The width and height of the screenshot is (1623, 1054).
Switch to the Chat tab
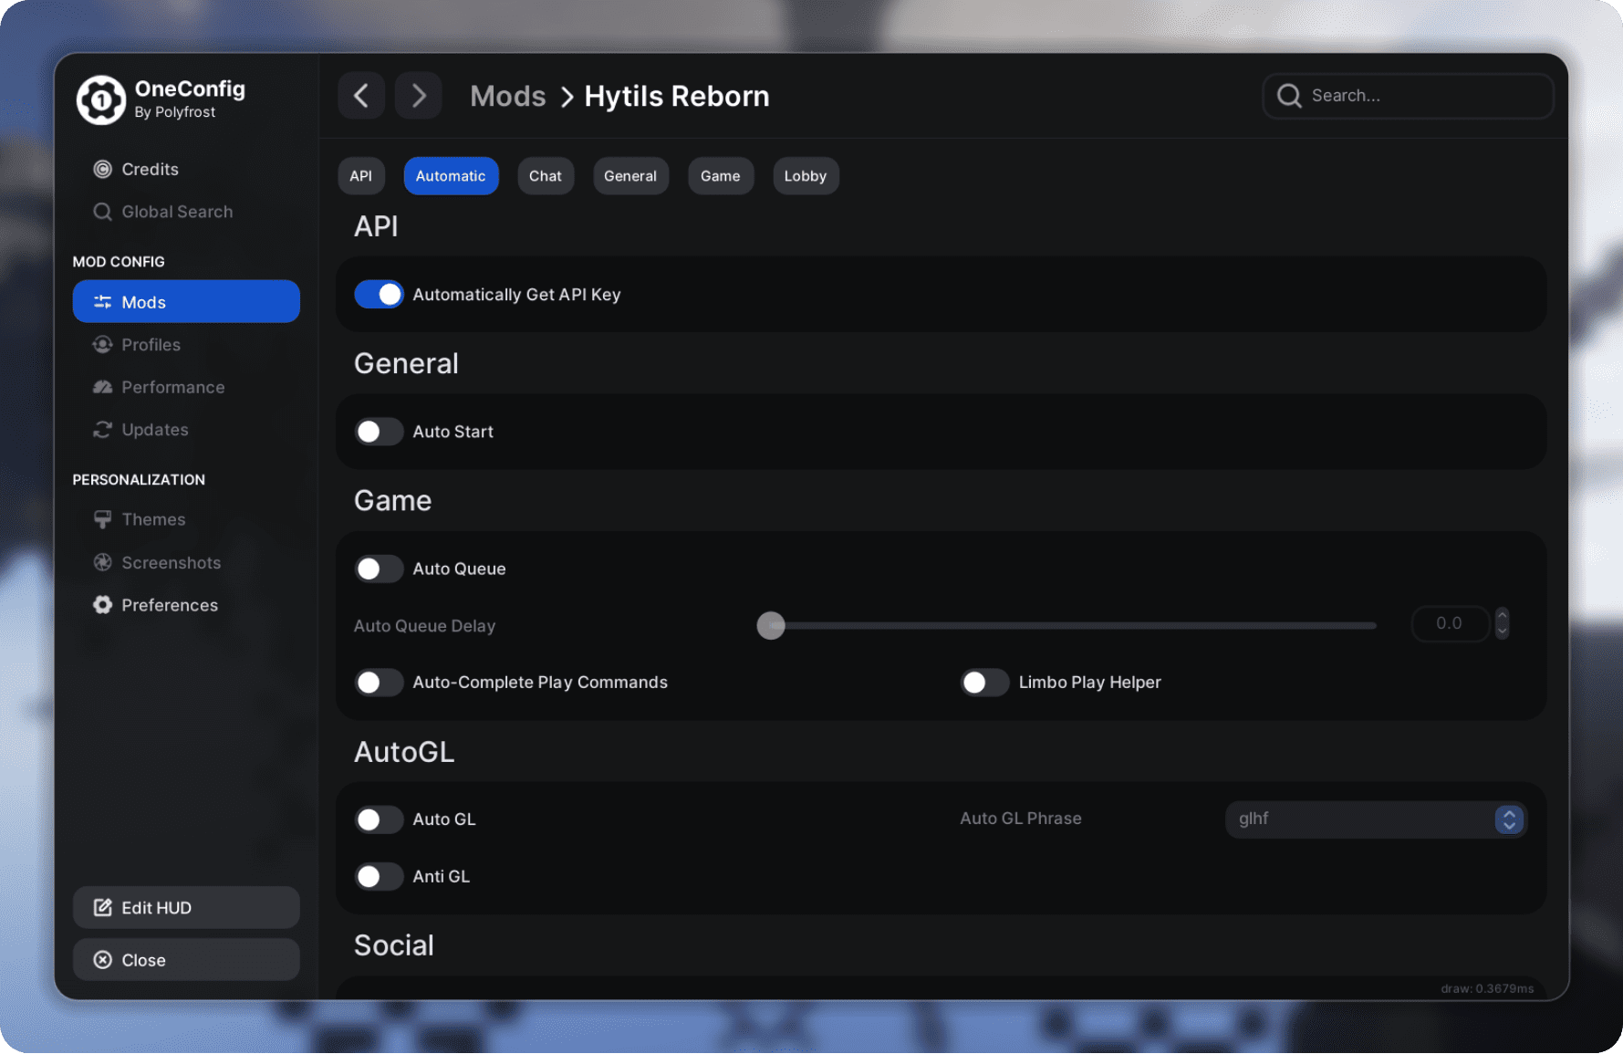[x=545, y=176]
